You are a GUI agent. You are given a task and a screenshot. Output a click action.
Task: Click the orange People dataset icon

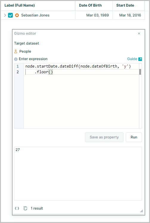(16, 51)
